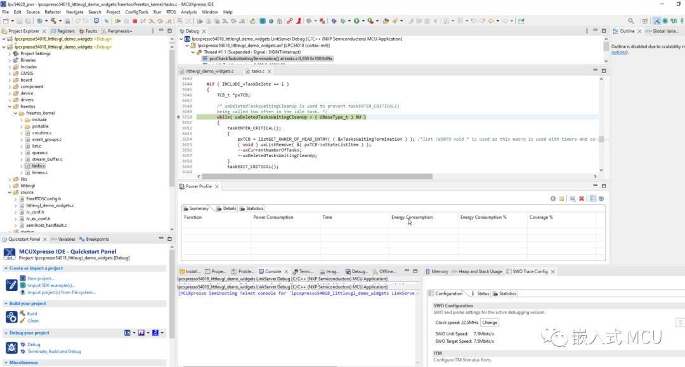This screenshot has width=685, height=367.
Task: Open the Refactor menu
Action: 53,12
